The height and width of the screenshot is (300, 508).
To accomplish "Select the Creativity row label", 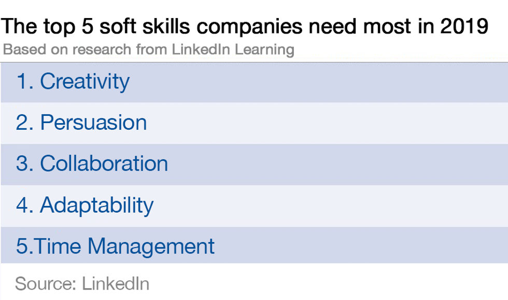I will [84, 82].
